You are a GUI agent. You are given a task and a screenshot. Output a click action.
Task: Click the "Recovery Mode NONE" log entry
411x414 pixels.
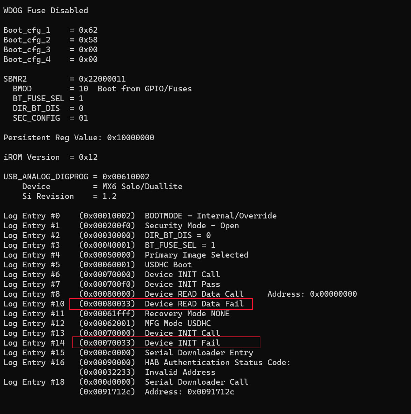tap(187, 314)
